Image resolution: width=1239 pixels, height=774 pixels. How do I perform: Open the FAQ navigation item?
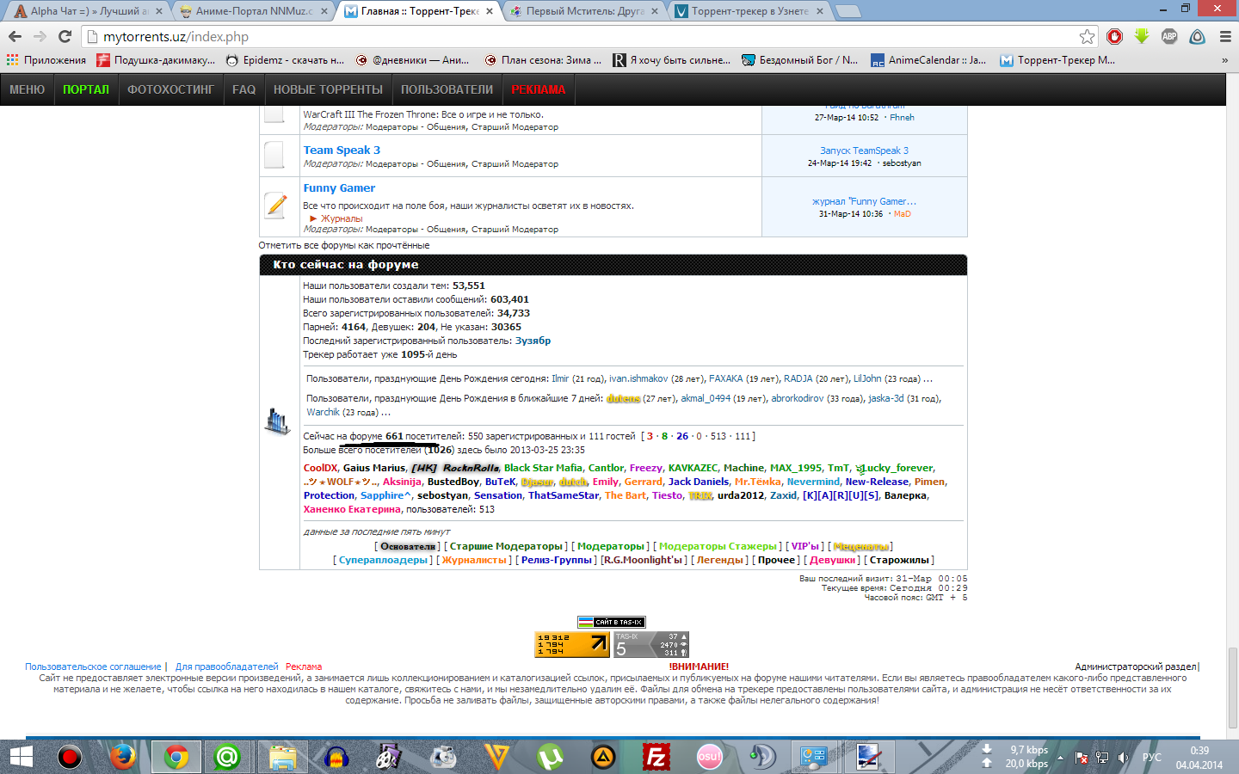[x=243, y=89]
